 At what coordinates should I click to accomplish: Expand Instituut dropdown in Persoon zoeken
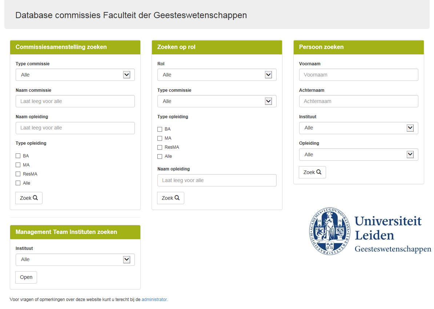click(x=358, y=128)
